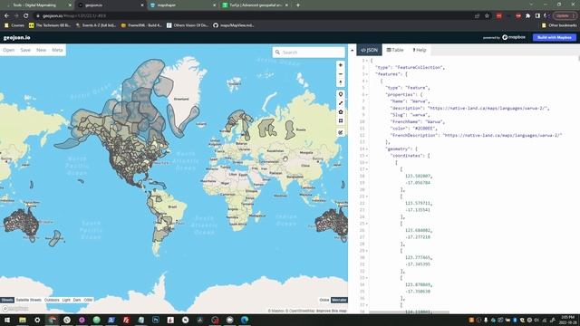
Task: Click the map Search field
Action: coord(308,53)
